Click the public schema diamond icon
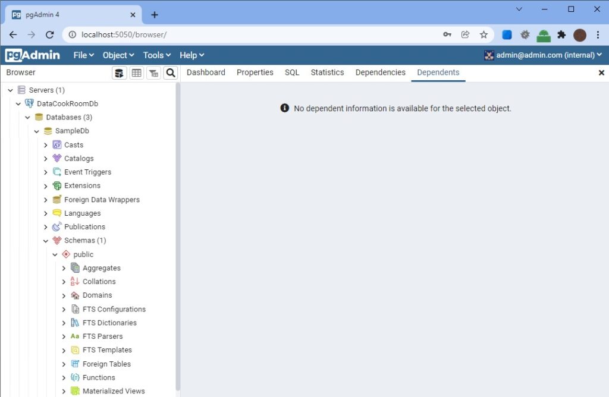609x397 pixels. (x=66, y=254)
